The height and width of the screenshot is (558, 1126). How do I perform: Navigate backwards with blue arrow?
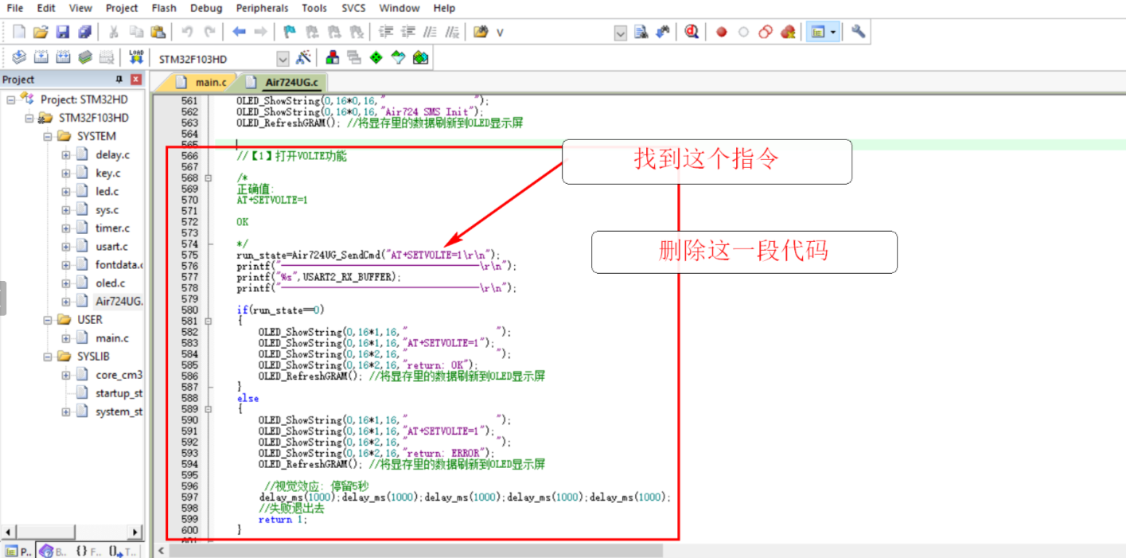239,32
